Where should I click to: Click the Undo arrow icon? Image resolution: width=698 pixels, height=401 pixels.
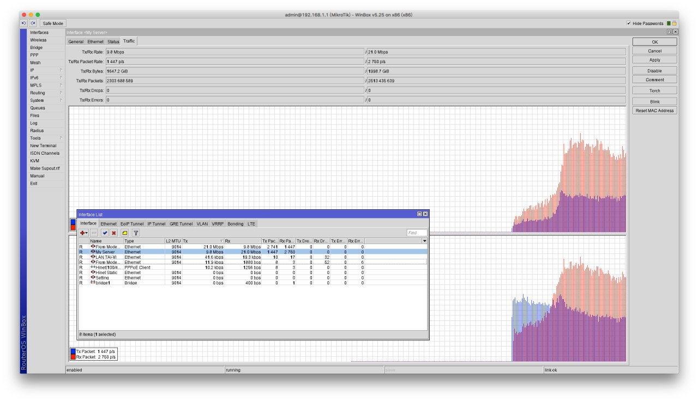(23, 23)
